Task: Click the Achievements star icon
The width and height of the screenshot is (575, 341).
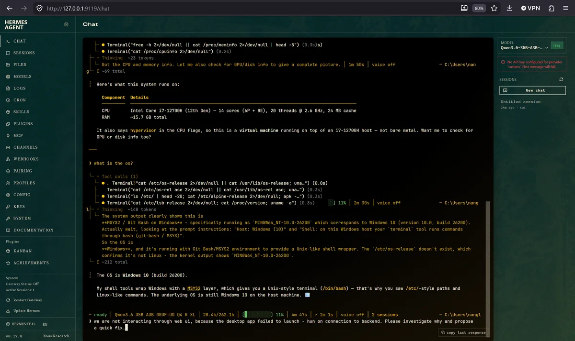Action: coord(8,263)
